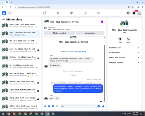
Task: Open Facebook search magnifier icon
Action: point(10,13)
